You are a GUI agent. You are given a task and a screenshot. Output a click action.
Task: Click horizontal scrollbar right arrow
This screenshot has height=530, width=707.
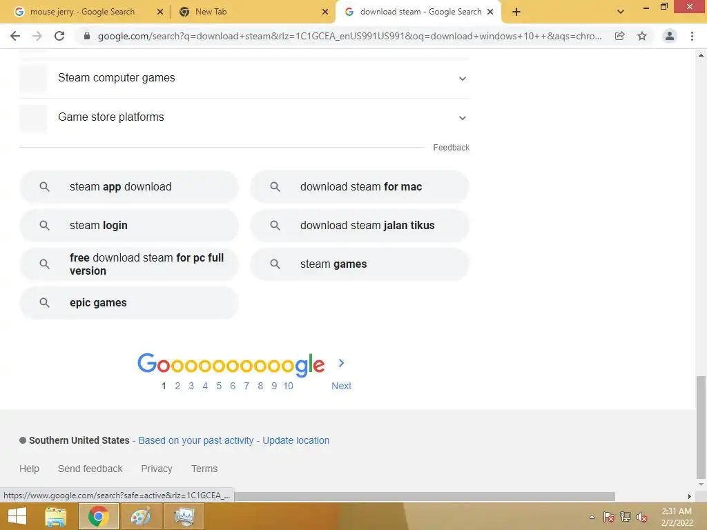pos(690,496)
